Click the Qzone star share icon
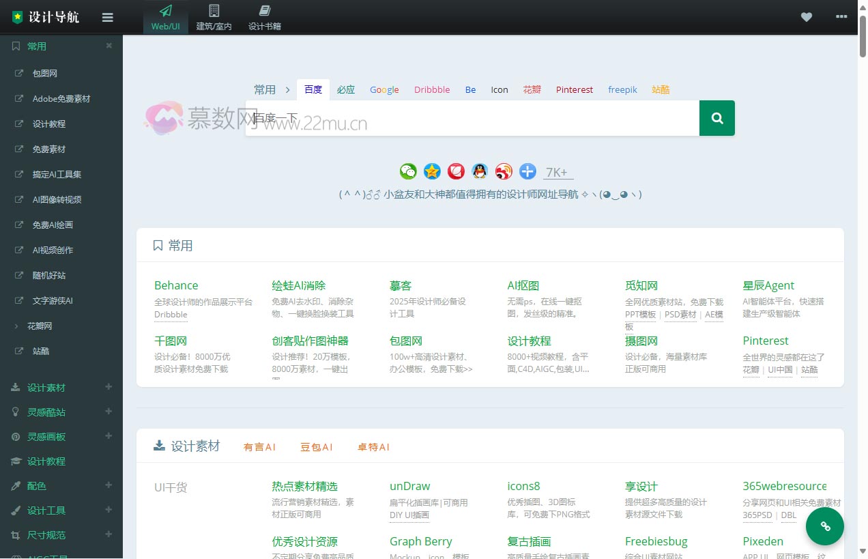The height and width of the screenshot is (559, 868). [x=432, y=171]
